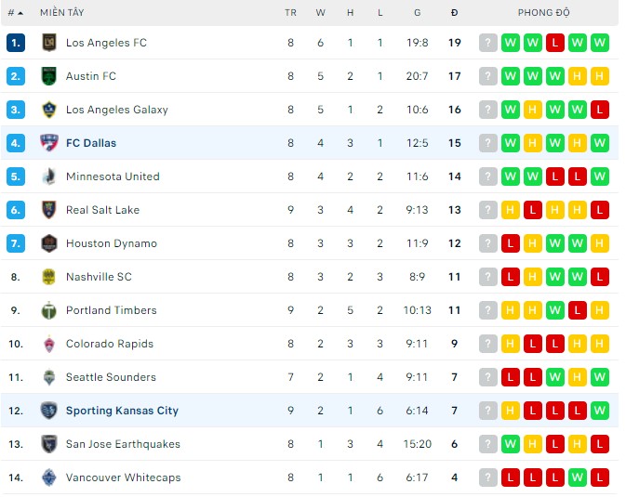Click the Real Salt Lake team logo

(x=49, y=210)
